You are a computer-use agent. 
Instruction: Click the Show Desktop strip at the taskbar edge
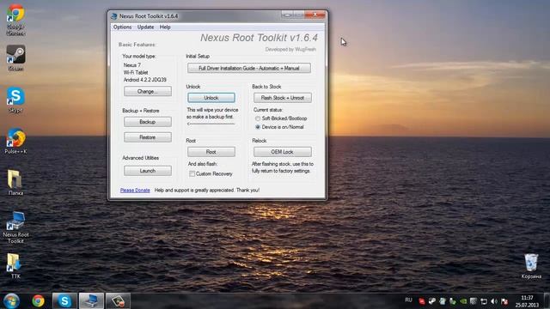547,301
